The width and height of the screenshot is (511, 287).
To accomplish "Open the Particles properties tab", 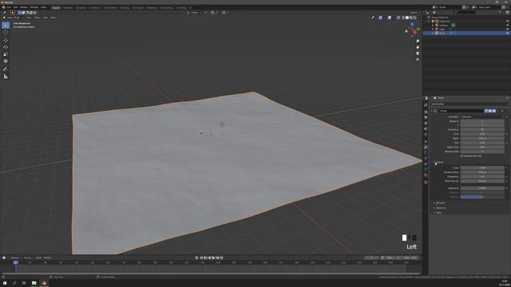I will tap(426, 153).
